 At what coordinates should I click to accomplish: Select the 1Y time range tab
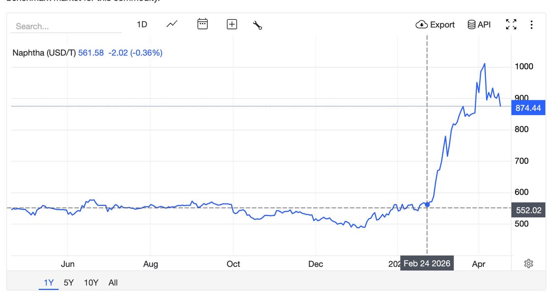49,282
